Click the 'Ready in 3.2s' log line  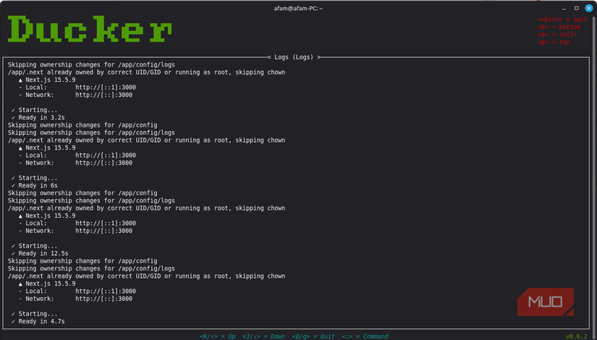click(x=38, y=118)
